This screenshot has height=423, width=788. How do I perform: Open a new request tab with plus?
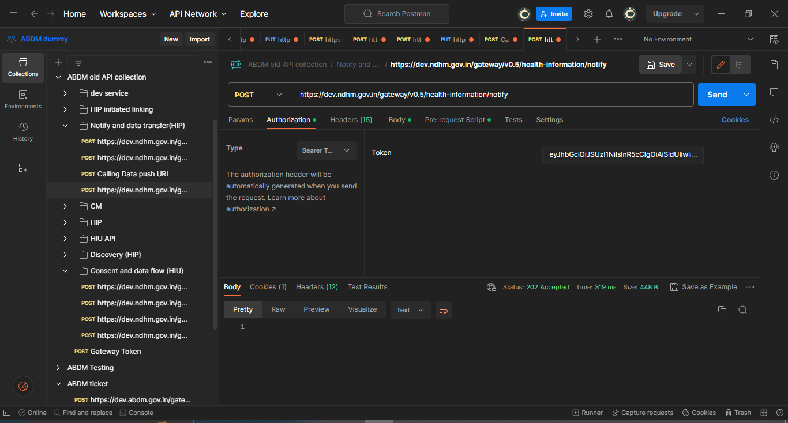(597, 39)
